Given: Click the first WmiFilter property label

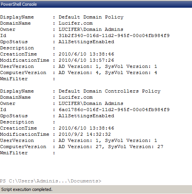Looking at the screenshot, I should coord(14,79).
